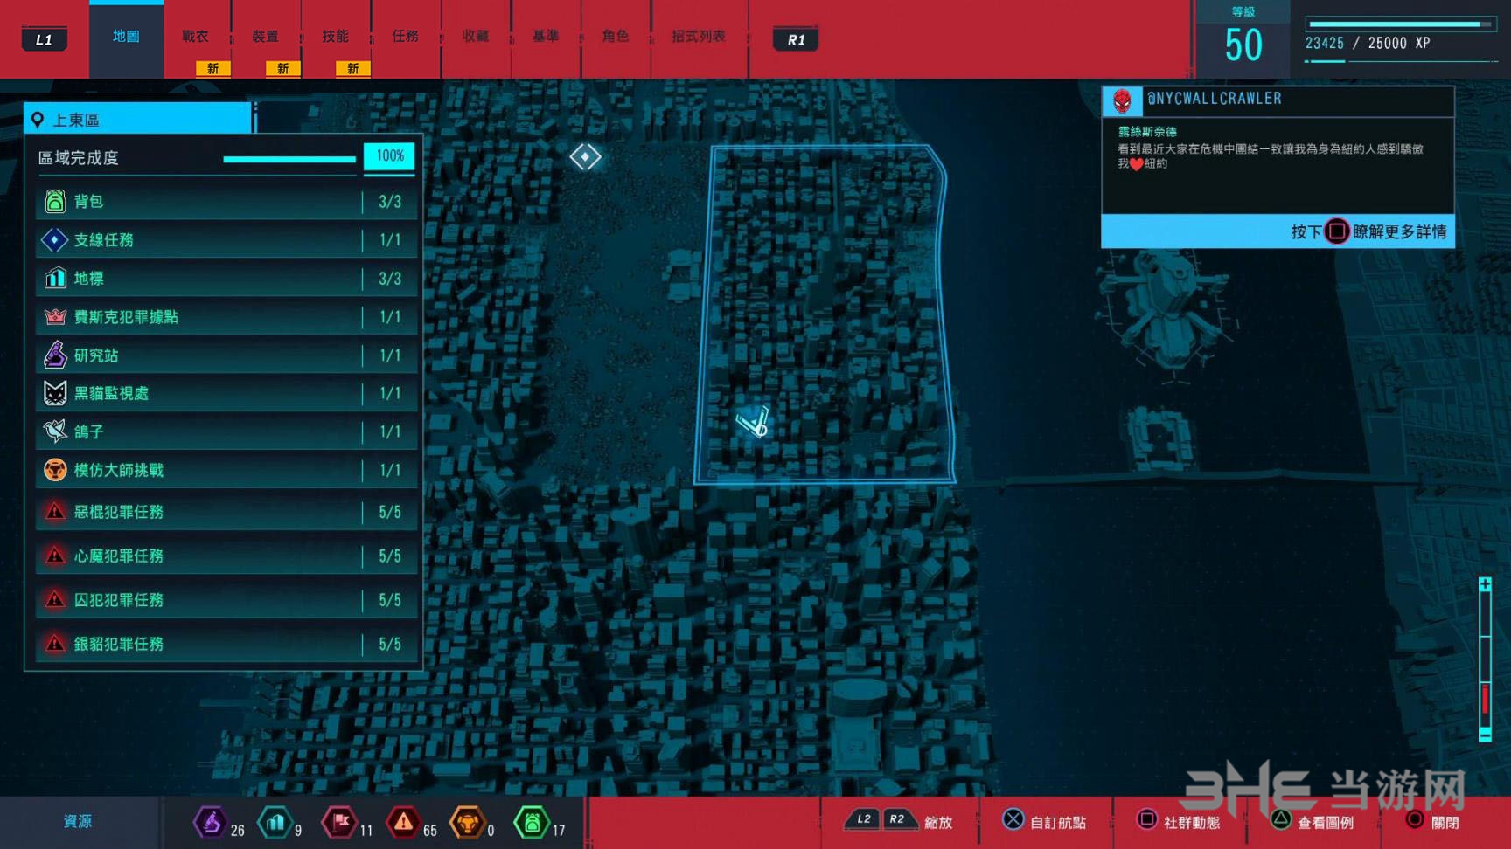The height and width of the screenshot is (849, 1511).
Task: Click the highlighted 上東區 district on map
Action: pyautogui.click(x=825, y=314)
